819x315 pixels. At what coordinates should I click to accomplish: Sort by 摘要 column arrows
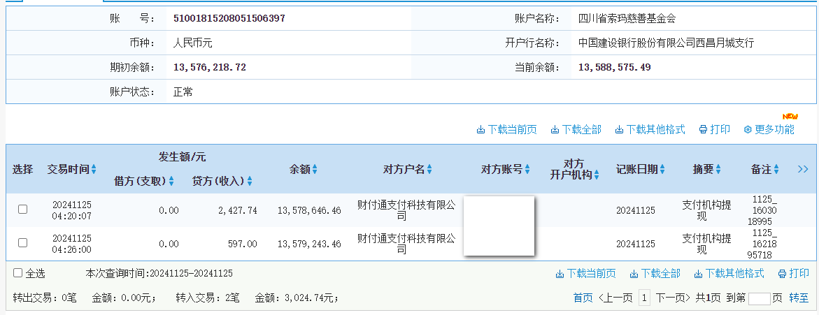(x=718, y=170)
